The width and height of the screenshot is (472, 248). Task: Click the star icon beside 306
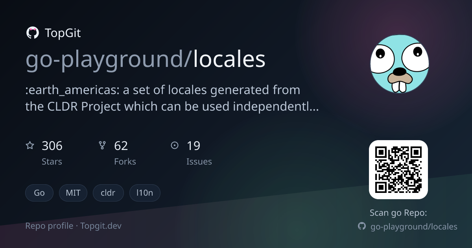click(30, 146)
